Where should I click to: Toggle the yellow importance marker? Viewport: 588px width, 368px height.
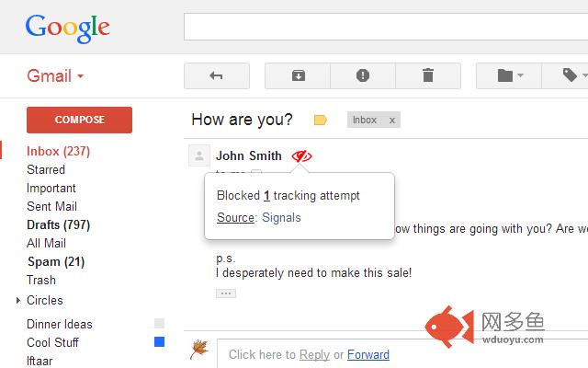point(320,121)
